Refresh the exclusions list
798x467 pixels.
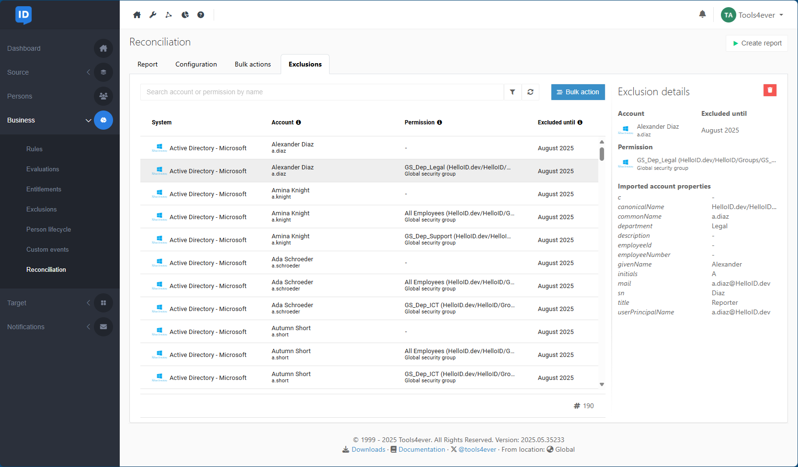[x=530, y=92]
